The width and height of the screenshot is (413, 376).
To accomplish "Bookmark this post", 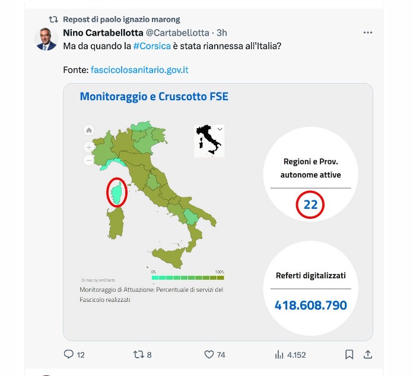I will point(350,355).
